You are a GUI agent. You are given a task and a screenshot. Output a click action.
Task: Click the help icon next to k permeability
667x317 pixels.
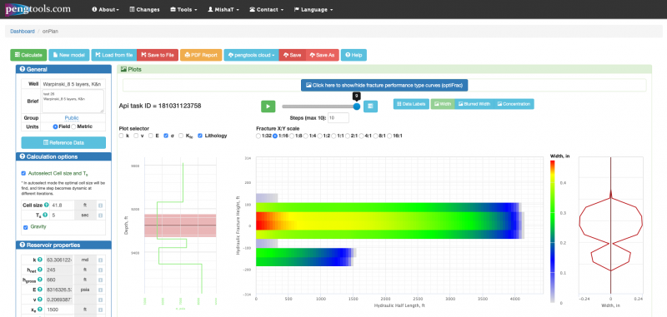pos(40,260)
